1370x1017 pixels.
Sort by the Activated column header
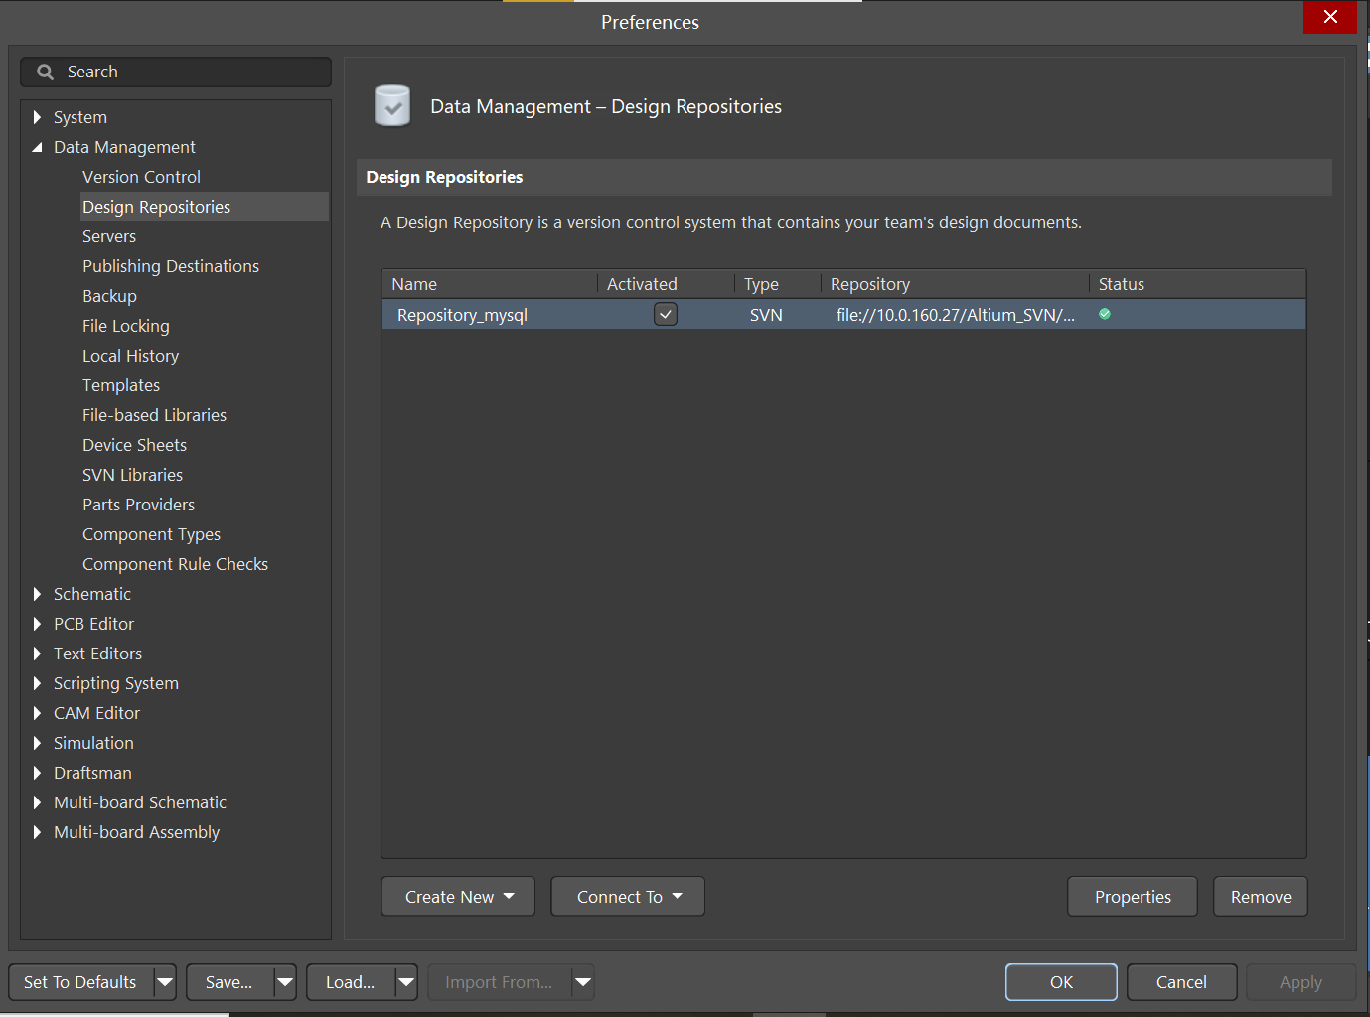click(666, 284)
